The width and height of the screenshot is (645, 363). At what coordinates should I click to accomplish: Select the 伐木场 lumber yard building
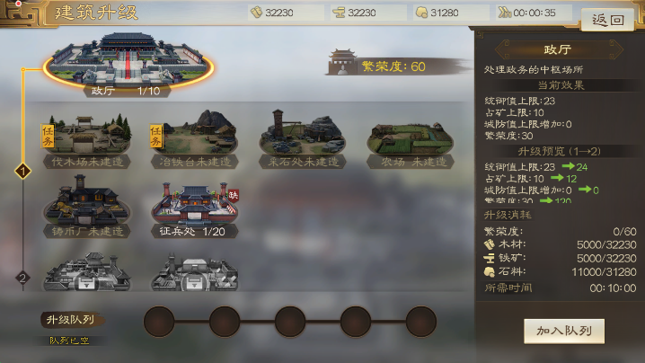86,140
